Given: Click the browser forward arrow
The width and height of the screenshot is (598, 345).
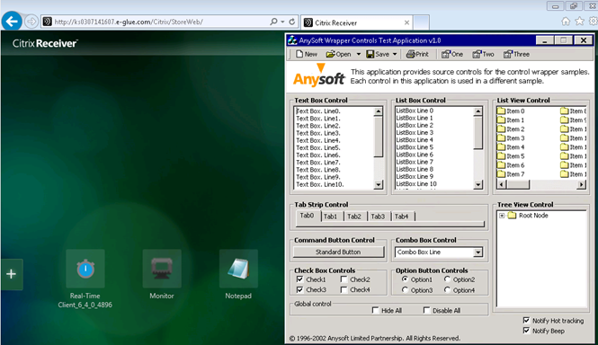Looking at the screenshot, I should click(31, 22).
